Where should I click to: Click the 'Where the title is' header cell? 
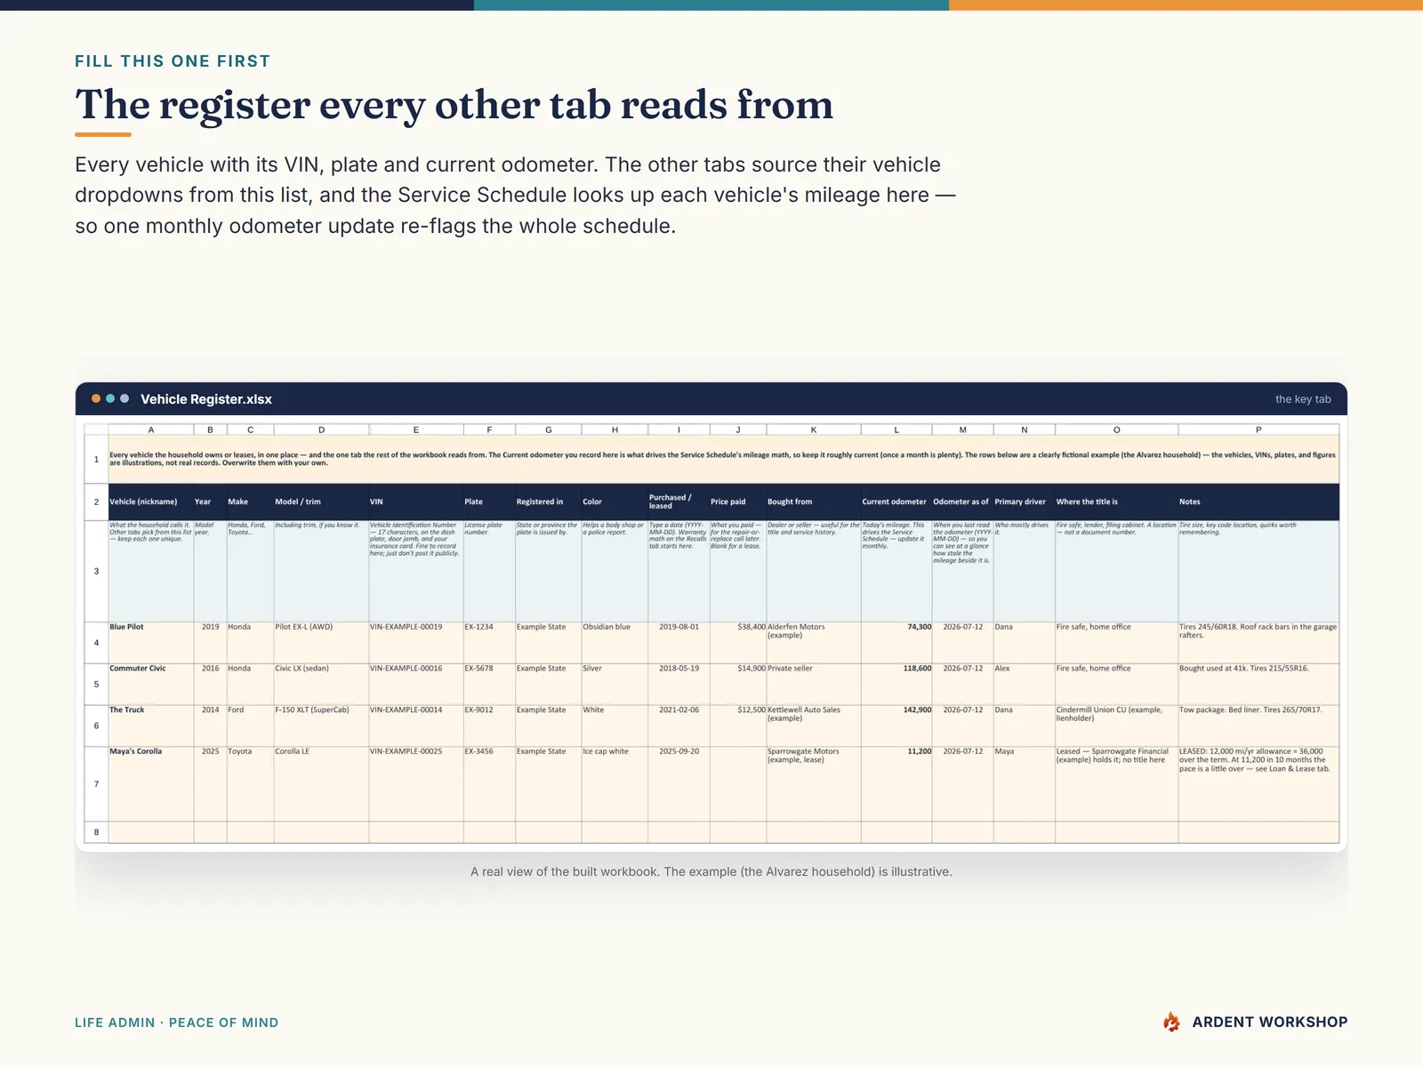pos(1117,501)
